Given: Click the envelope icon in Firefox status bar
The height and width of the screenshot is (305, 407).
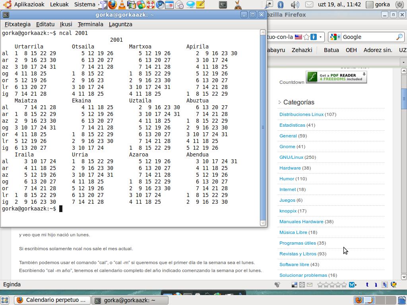Looking at the screenshot, I should click(x=310, y=284).
